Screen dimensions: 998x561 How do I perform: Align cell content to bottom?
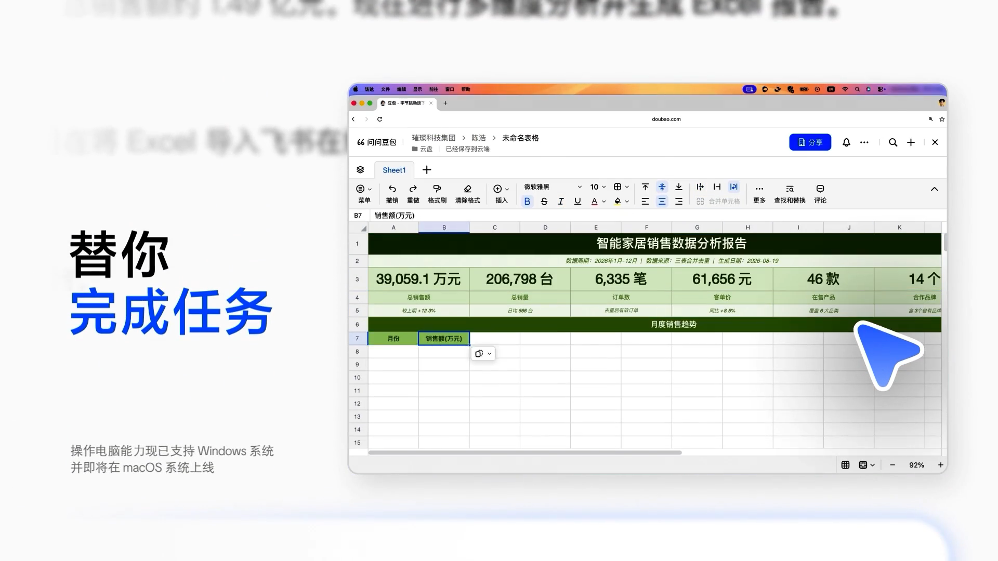click(x=679, y=187)
